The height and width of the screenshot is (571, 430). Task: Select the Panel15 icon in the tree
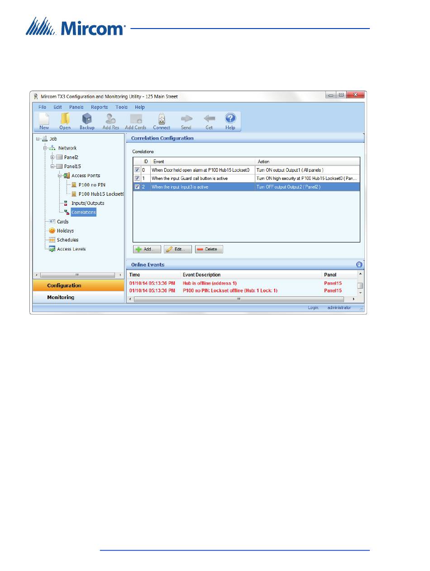pyautogui.click(x=59, y=166)
